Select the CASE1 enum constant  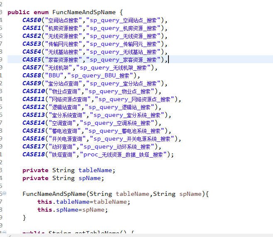(x=32, y=28)
